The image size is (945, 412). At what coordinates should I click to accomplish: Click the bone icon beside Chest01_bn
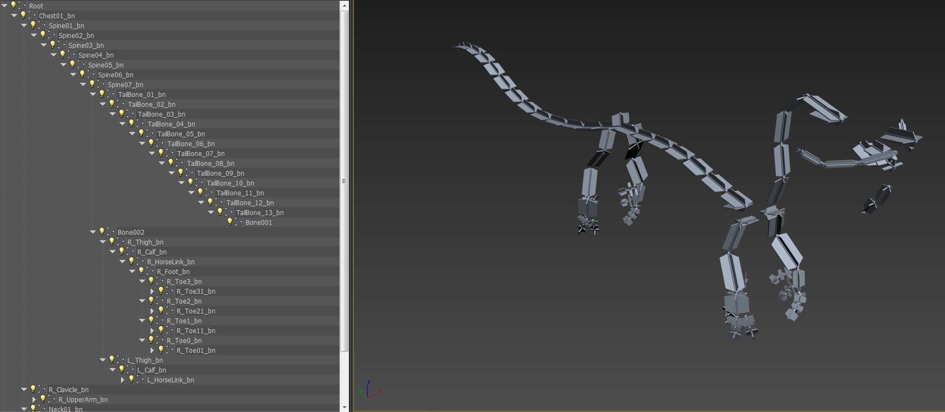point(32,16)
